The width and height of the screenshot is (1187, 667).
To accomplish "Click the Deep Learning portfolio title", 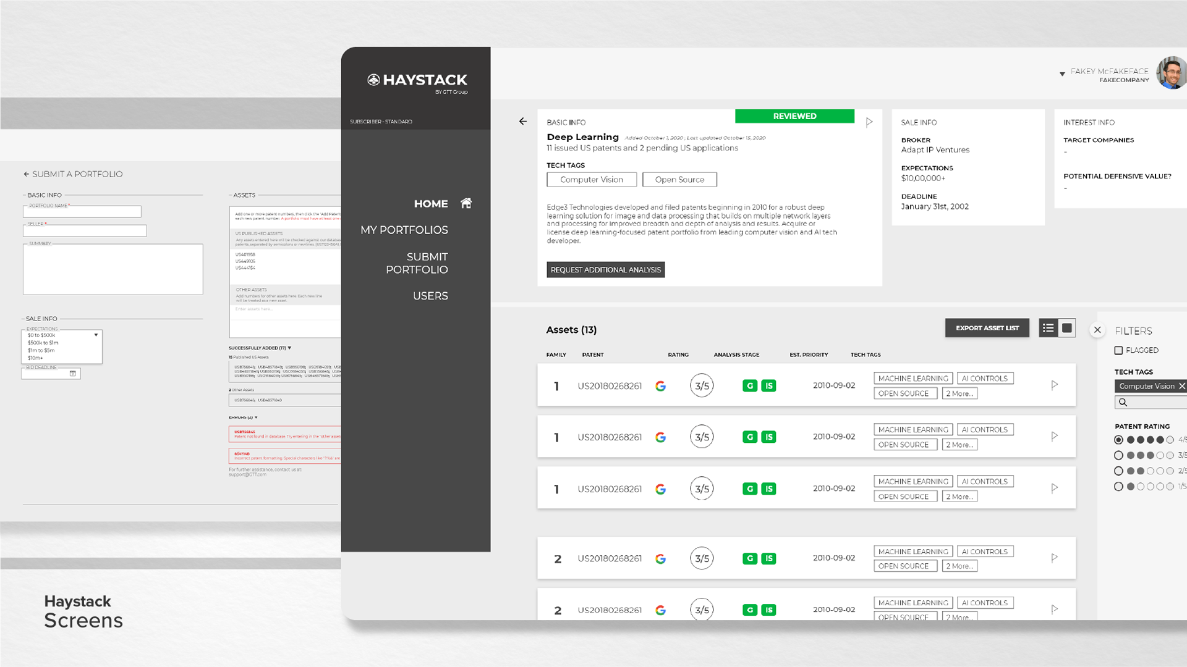I will click(x=582, y=137).
